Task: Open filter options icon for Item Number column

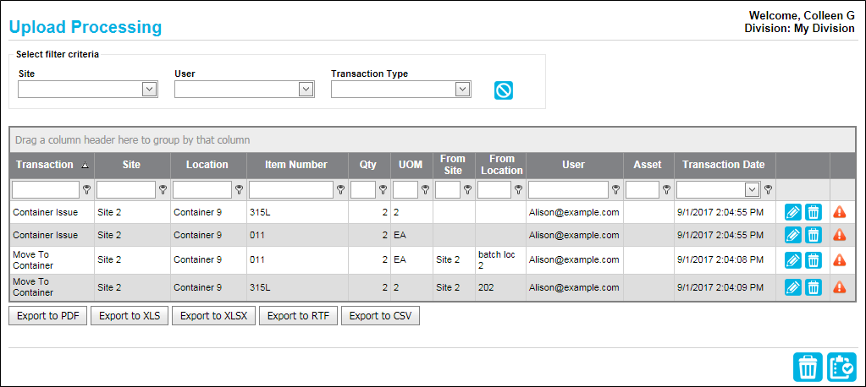Action: 341,189
